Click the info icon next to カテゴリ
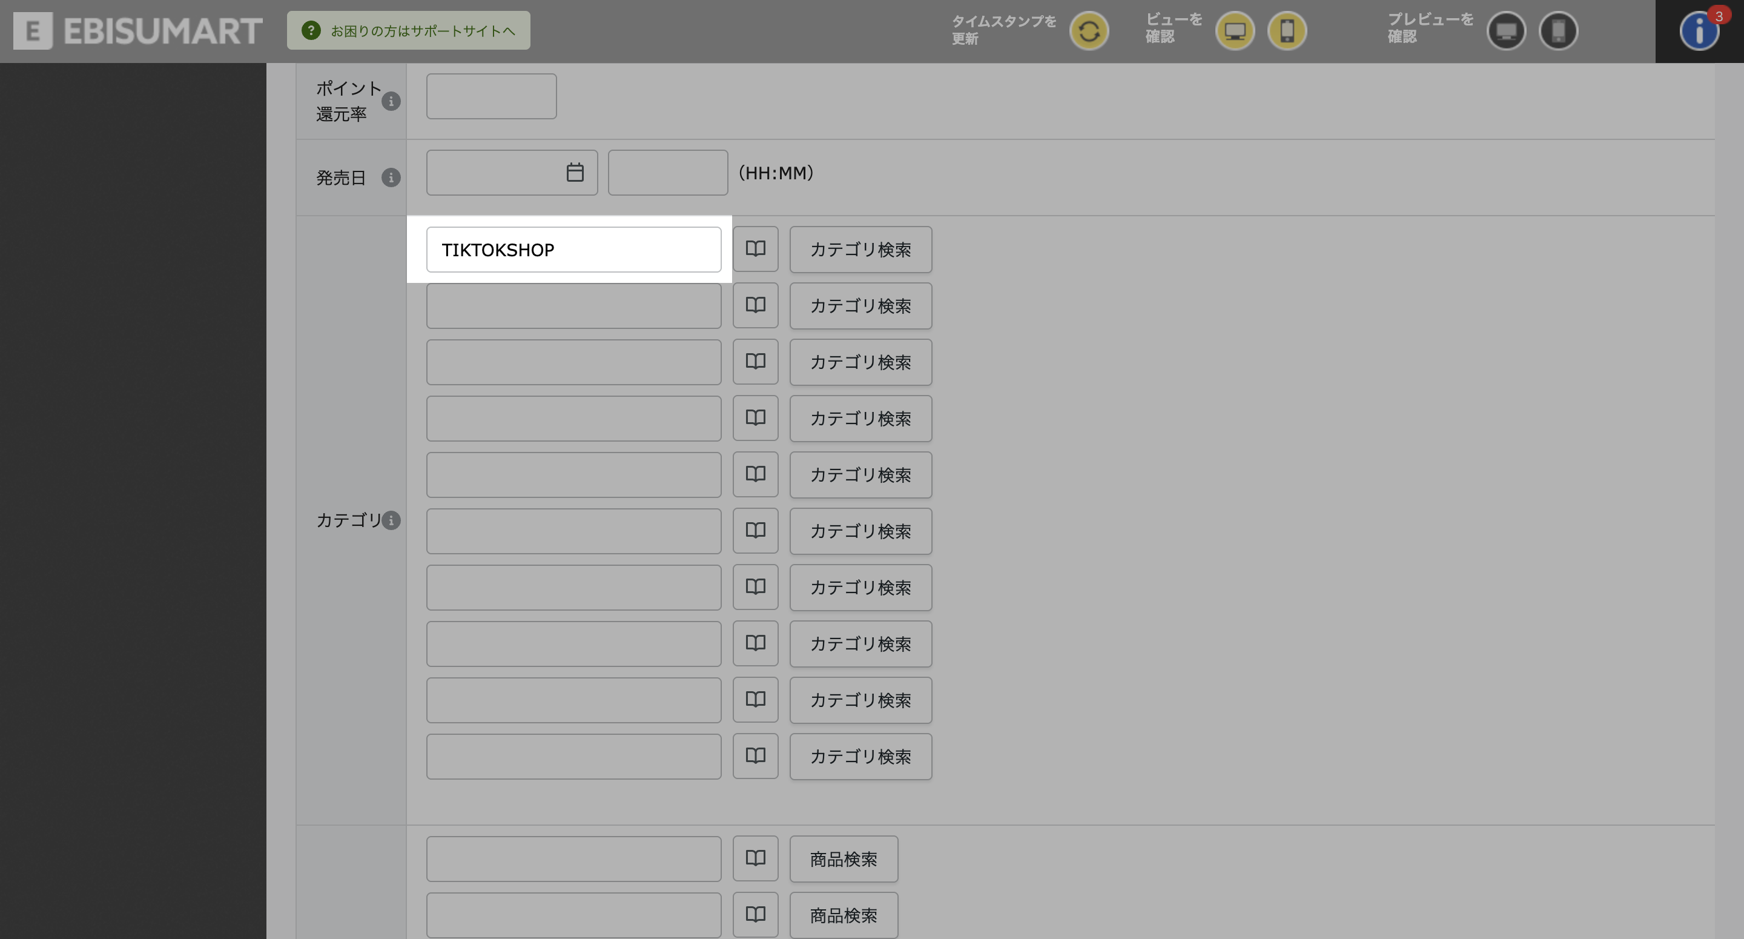 pos(391,520)
